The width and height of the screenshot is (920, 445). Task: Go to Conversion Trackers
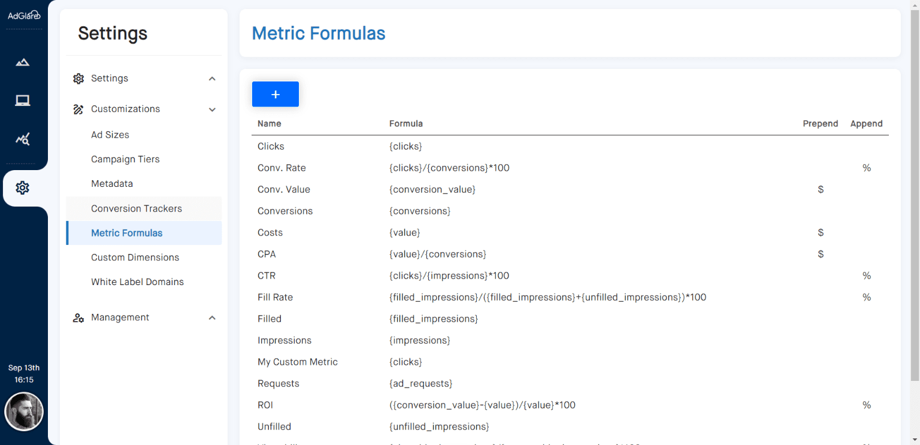[136, 208]
